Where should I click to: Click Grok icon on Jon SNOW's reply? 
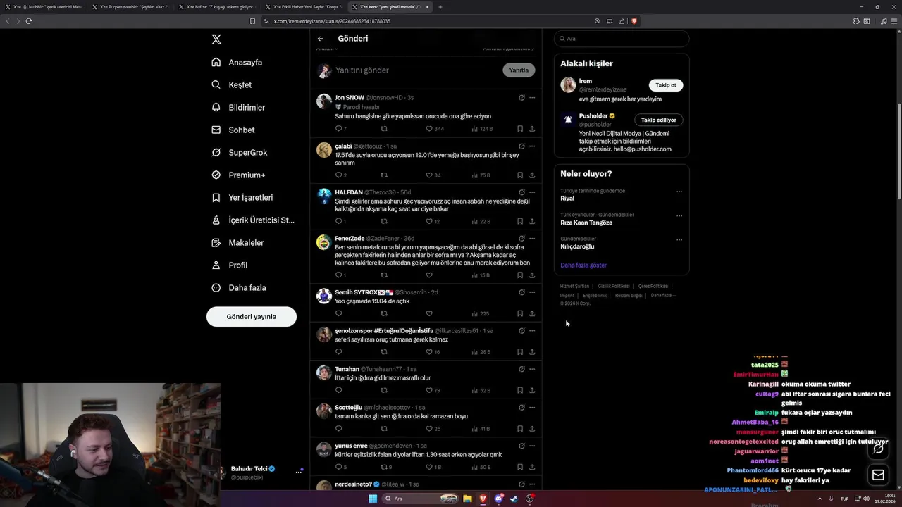521,98
